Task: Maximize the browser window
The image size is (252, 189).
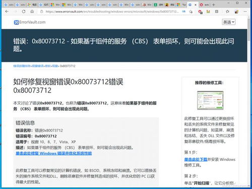Action: pyautogui.click(x=237, y=3)
